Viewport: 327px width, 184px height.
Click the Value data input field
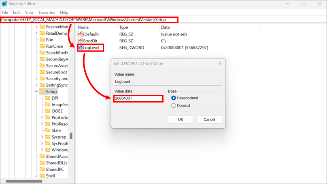138,98
